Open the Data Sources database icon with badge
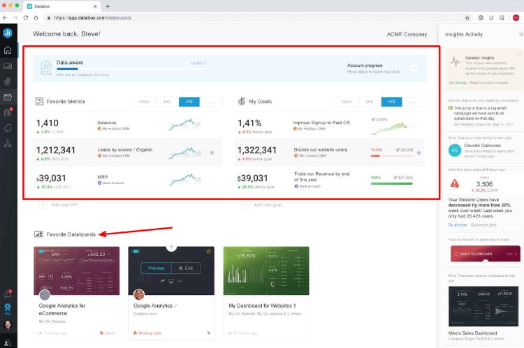 pos(8,112)
